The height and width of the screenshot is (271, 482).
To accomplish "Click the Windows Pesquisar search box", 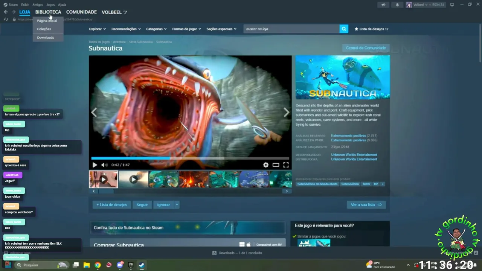I will coord(42,265).
